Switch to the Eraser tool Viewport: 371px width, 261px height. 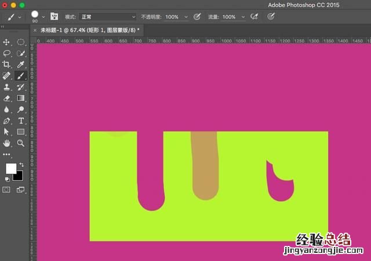pos(7,98)
